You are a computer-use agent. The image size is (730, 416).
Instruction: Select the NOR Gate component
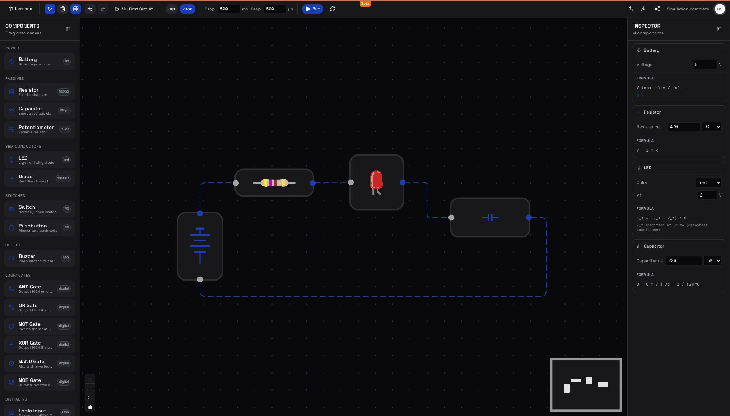(39, 382)
